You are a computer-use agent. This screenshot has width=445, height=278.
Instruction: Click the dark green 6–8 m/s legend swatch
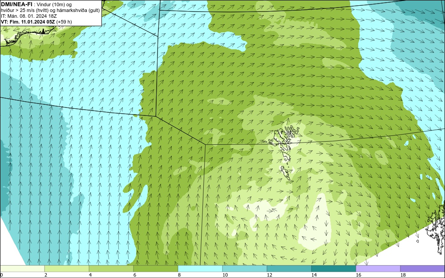155,268
